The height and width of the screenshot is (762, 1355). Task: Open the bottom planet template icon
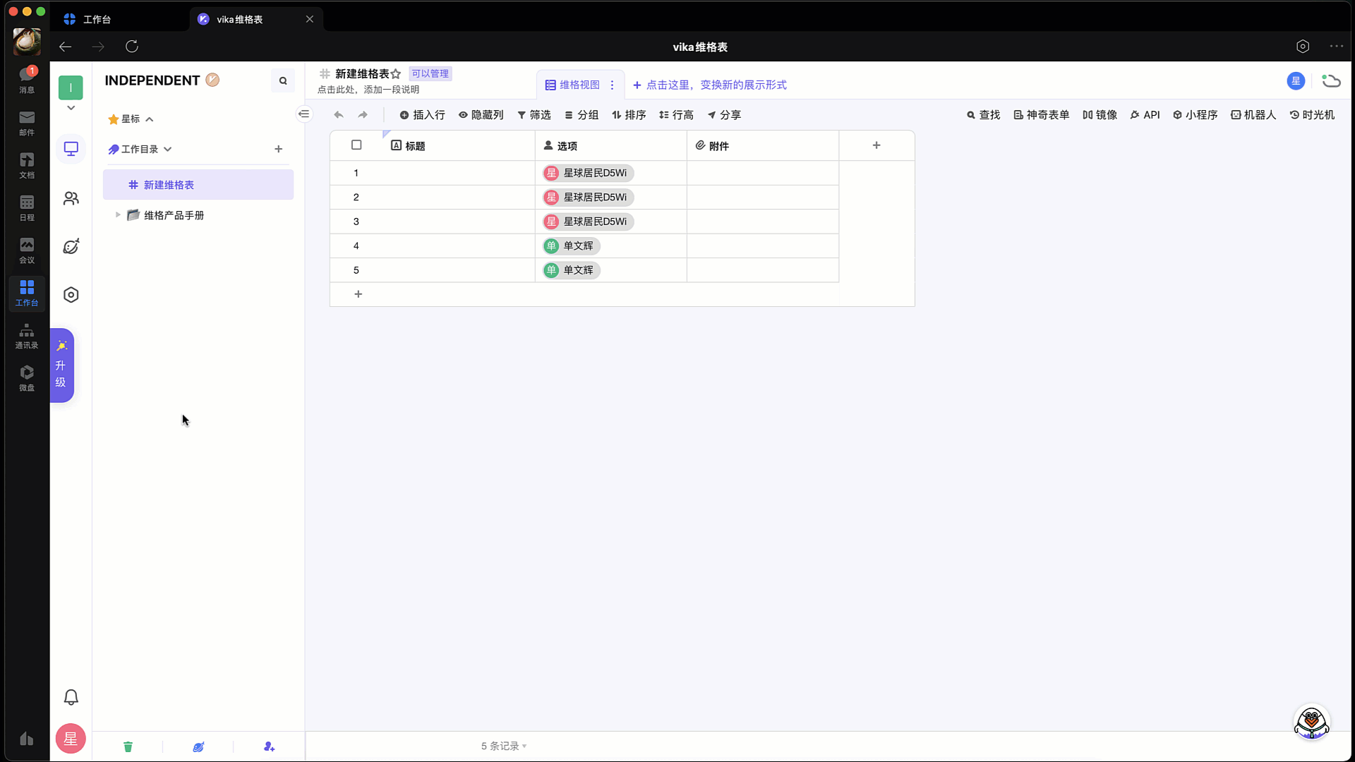coord(198,746)
